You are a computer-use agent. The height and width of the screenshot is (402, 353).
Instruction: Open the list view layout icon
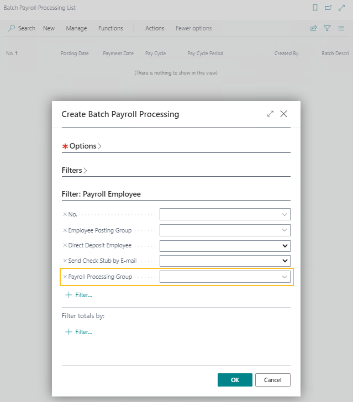(x=341, y=28)
